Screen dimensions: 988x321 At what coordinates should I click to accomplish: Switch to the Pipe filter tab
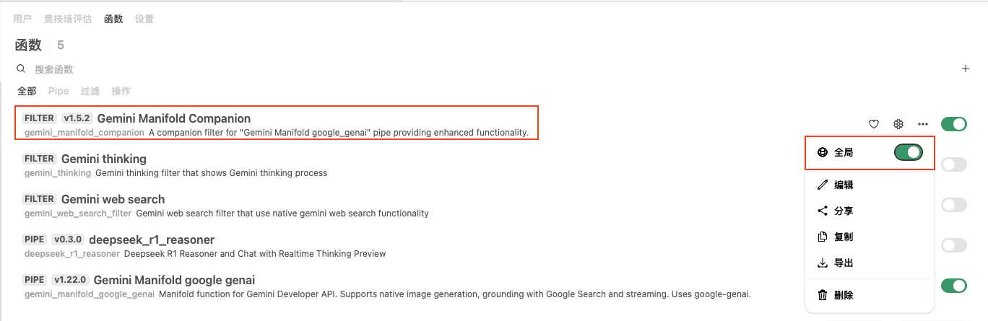[x=58, y=91]
